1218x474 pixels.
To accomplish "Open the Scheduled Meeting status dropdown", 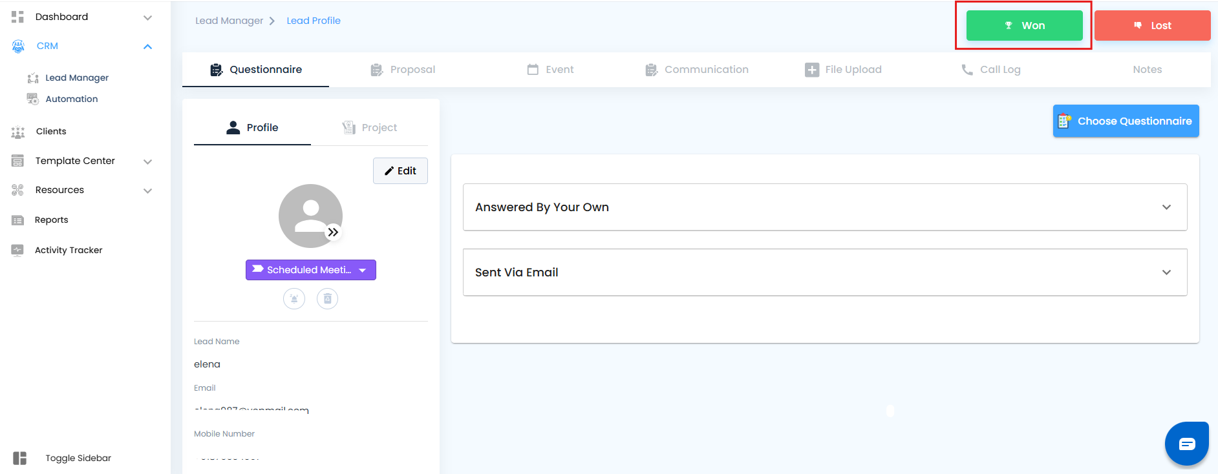I will pyautogui.click(x=363, y=270).
